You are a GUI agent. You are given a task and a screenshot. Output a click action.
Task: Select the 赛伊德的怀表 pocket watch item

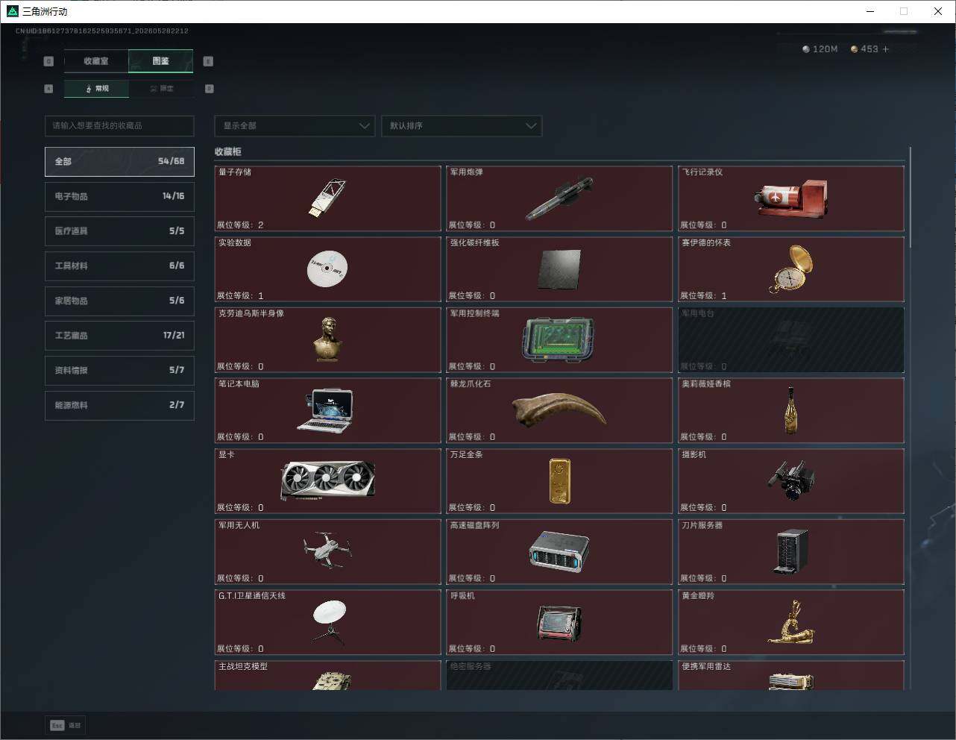click(x=791, y=269)
